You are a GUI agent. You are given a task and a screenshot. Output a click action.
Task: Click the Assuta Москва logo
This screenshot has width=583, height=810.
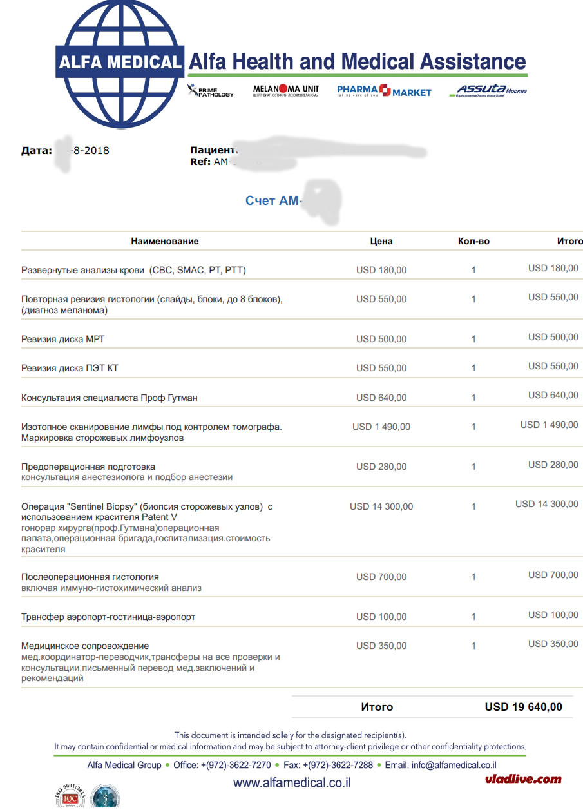[488, 91]
